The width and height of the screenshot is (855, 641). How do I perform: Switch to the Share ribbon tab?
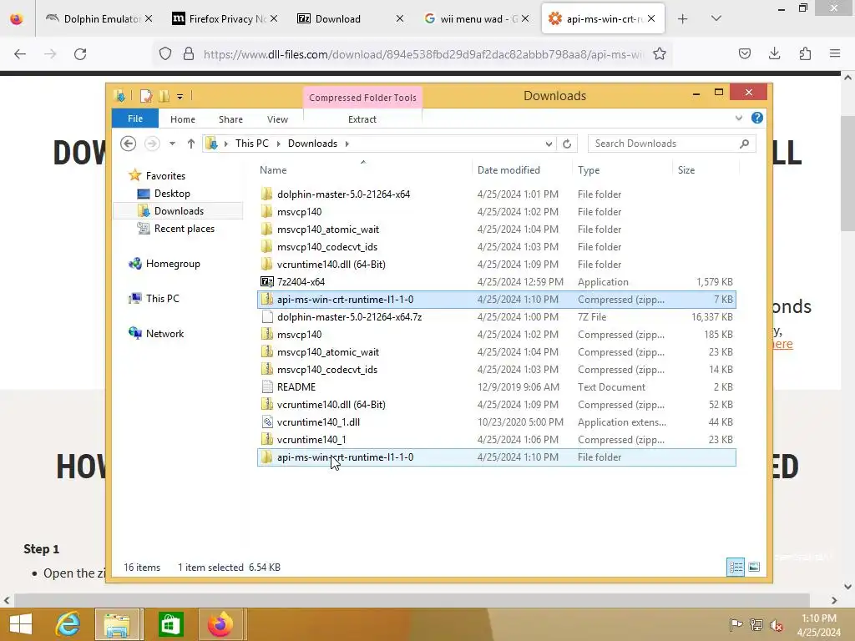(x=230, y=119)
